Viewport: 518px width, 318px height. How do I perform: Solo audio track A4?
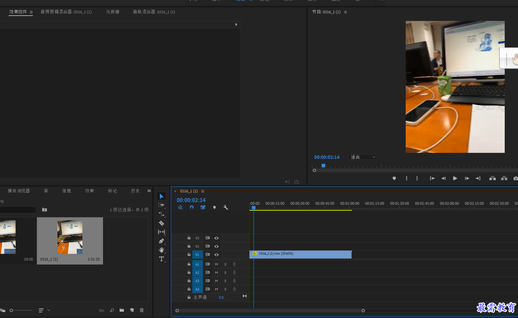coord(225,289)
